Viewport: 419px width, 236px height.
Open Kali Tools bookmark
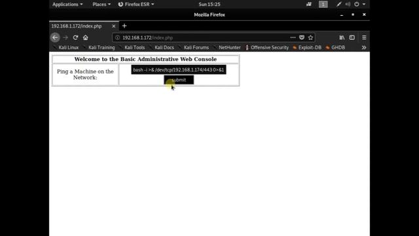click(x=132, y=48)
